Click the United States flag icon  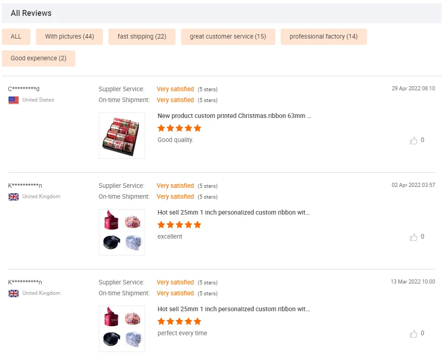click(14, 100)
